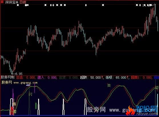Screen dimensions: 159x117
Task: Click the 出击: 0.000 indicator value
Action: (26, 78)
